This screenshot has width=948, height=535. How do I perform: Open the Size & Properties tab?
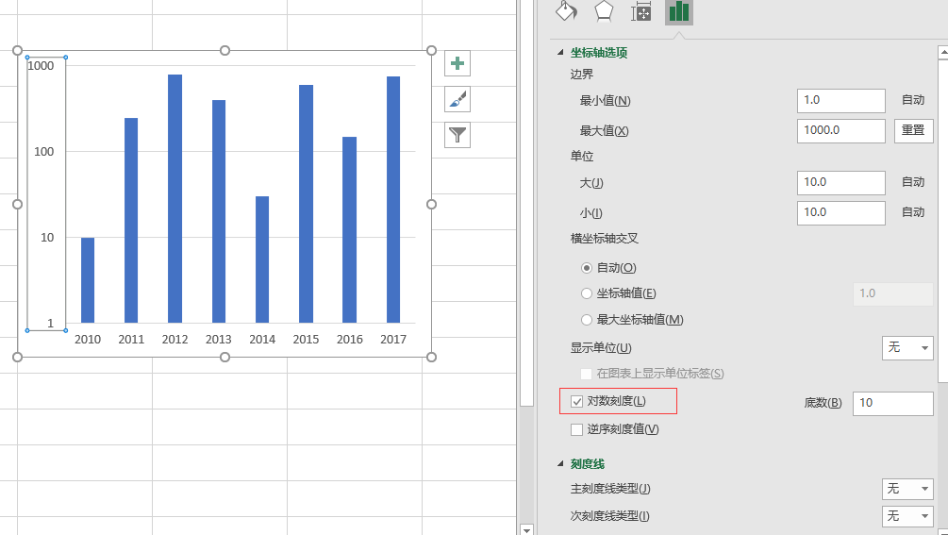(640, 11)
